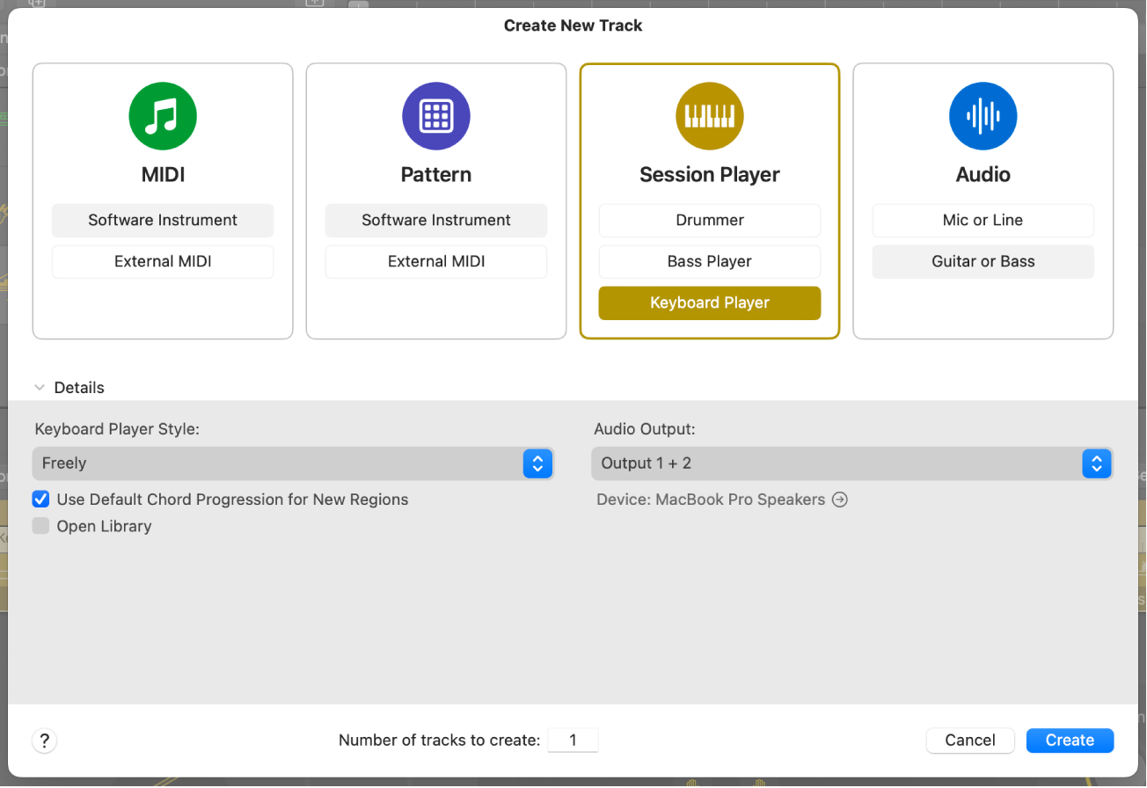The image size is (1147, 788).
Task: Enable the Open Library checkbox
Action: point(40,526)
